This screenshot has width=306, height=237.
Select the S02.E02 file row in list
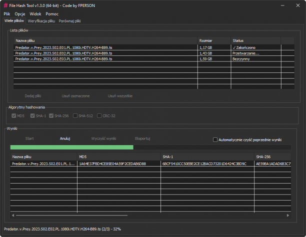point(154,53)
